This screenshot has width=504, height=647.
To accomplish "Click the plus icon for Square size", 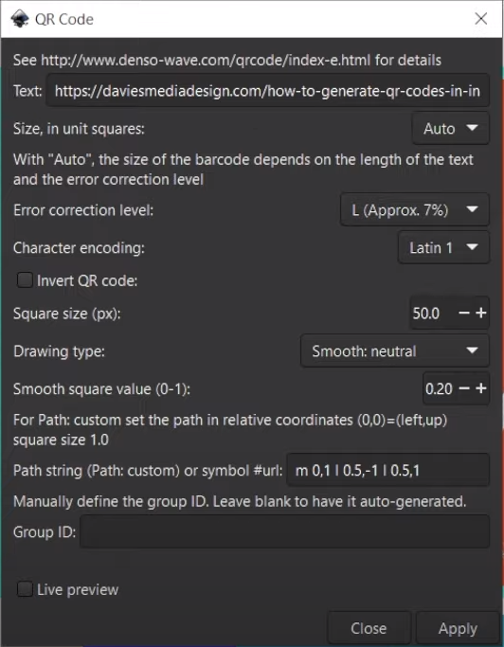I will pos(480,314).
